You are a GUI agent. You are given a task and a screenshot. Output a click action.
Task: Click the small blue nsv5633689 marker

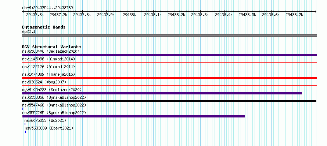click(25, 132)
